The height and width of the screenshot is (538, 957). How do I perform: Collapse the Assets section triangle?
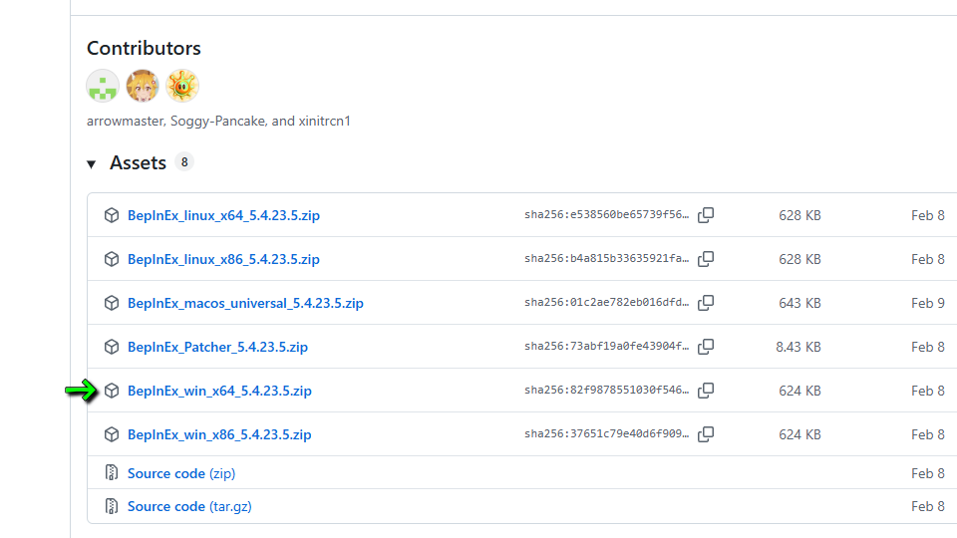click(x=92, y=163)
